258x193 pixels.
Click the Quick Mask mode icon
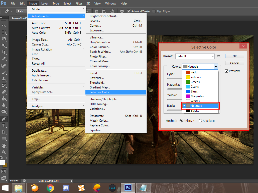[x=4, y=171]
